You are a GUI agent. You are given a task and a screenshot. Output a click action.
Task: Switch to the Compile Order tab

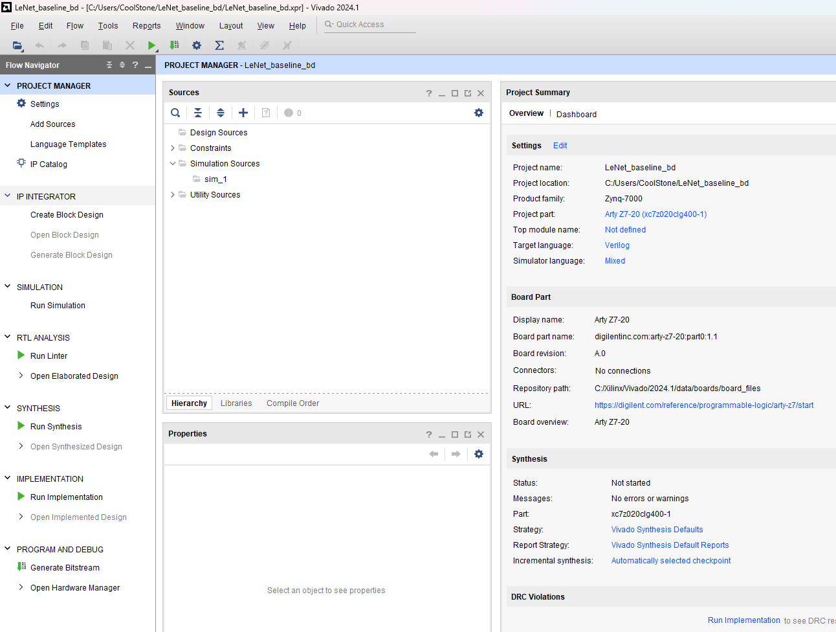292,403
